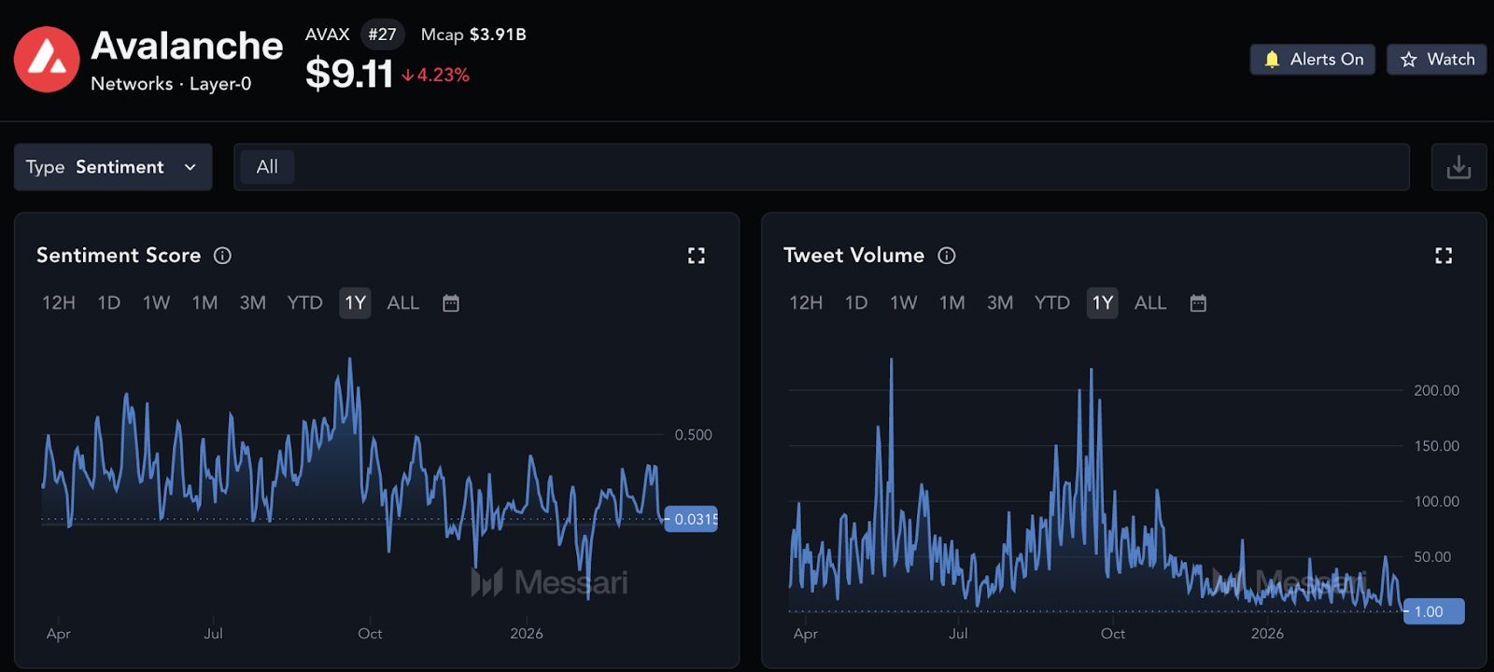Screen dimensions: 1494x672
Task: Choose YTD range in Sentiment Score chart
Action: [304, 303]
